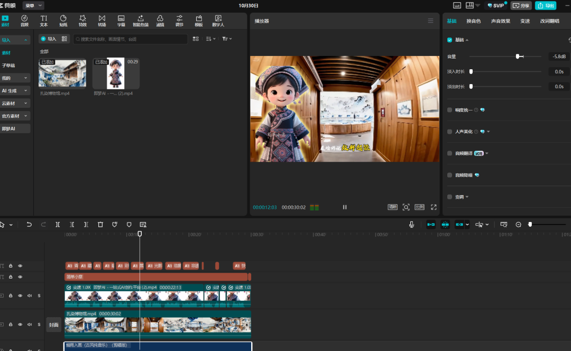
Task: Switch to the 声音效果 tab
Action: click(x=501, y=21)
